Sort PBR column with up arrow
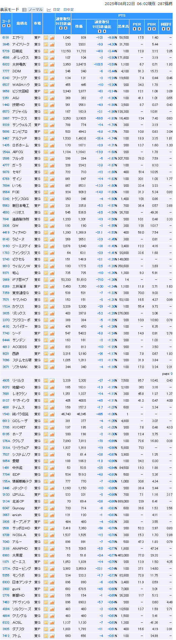The width and height of the screenshot is (176, 640). pyautogui.click(x=149, y=29)
